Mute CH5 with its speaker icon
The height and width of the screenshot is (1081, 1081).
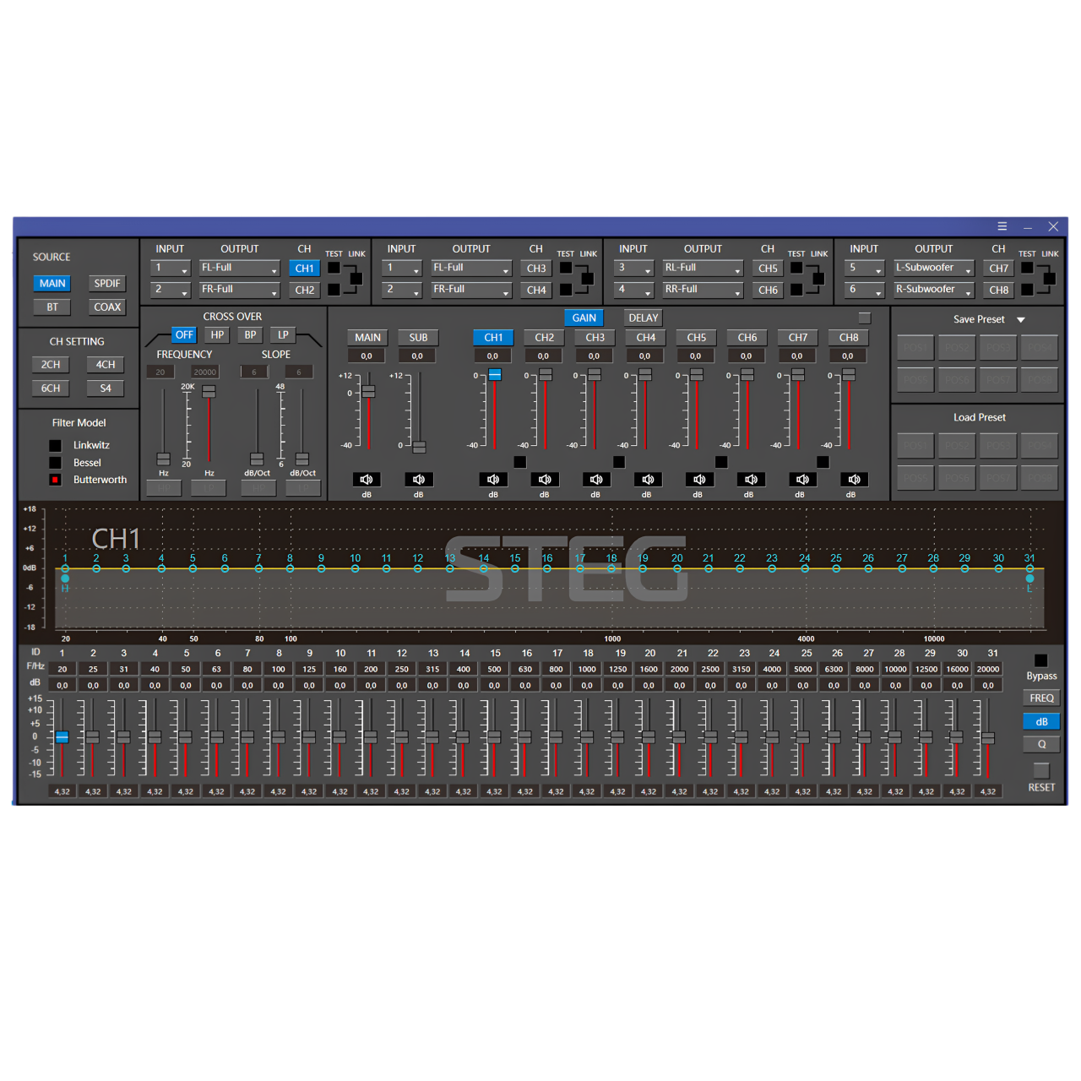pyautogui.click(x=698, y=479)
